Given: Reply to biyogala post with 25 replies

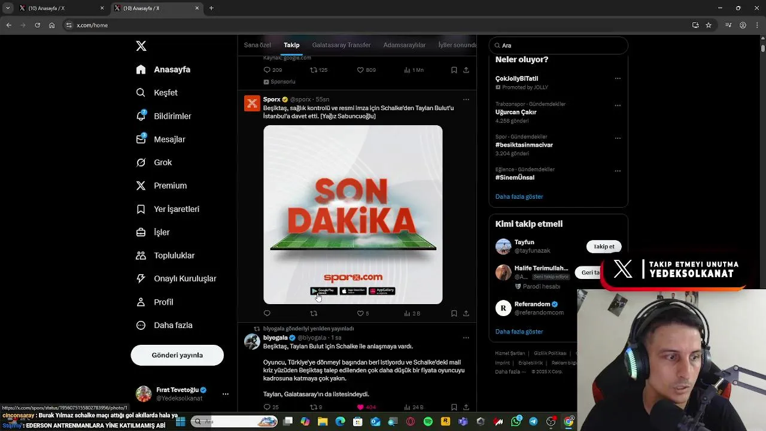Looking at the screenshot, I should 270,407.
